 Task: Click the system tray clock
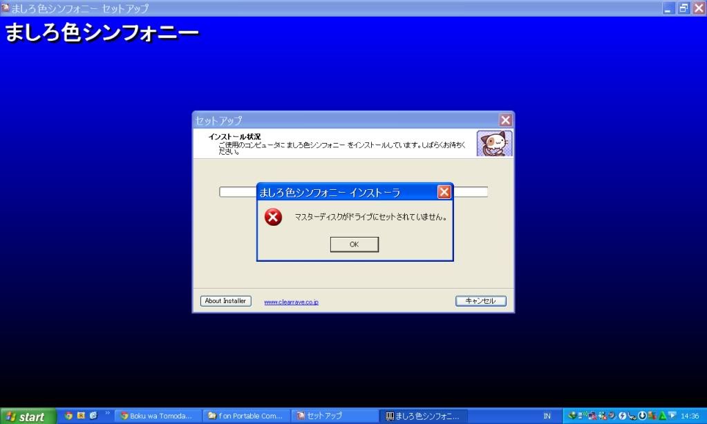click(x=690, y=416)
